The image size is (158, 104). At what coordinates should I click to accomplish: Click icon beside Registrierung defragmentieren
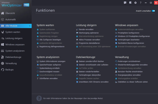[38, 47]
